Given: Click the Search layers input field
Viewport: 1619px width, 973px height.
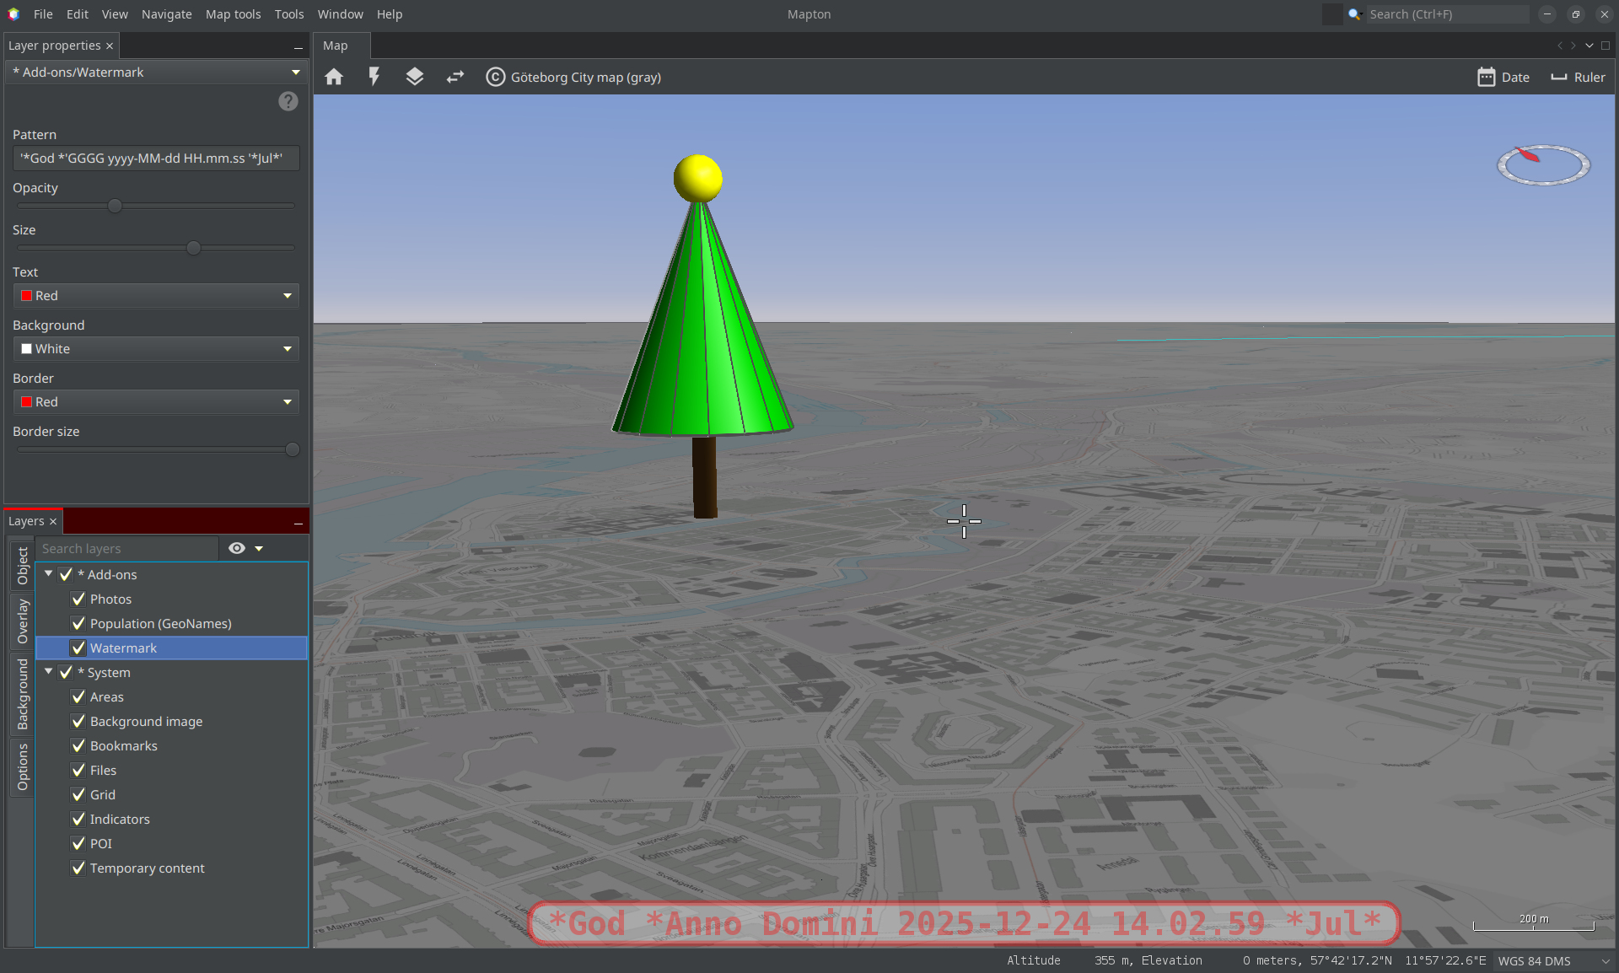Looking at the screenshot, I should pyautogui.click(x=126, y=548).
